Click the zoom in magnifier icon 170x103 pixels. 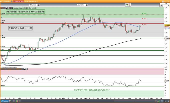click(168, 101)
